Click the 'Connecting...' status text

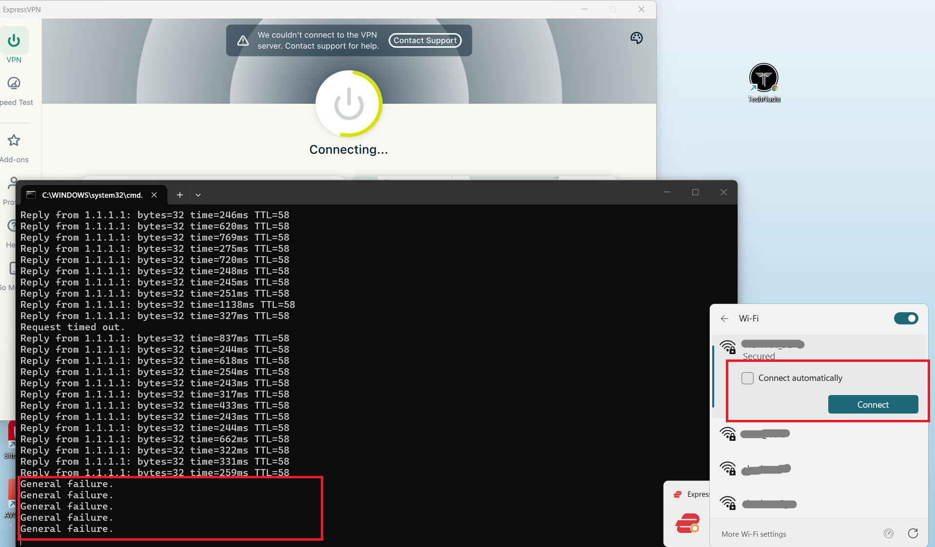click(349, 150)
